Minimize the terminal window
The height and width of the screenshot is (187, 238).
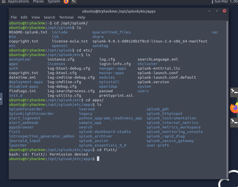coord(209,11)
